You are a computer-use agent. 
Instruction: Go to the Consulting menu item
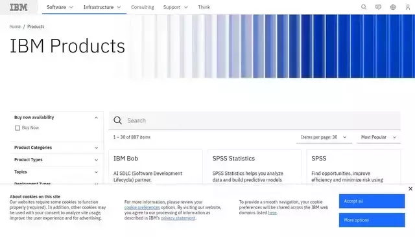click(143, 7)
